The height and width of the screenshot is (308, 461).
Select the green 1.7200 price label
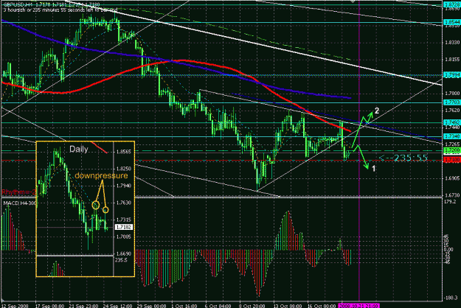click(x=452, y=150)
